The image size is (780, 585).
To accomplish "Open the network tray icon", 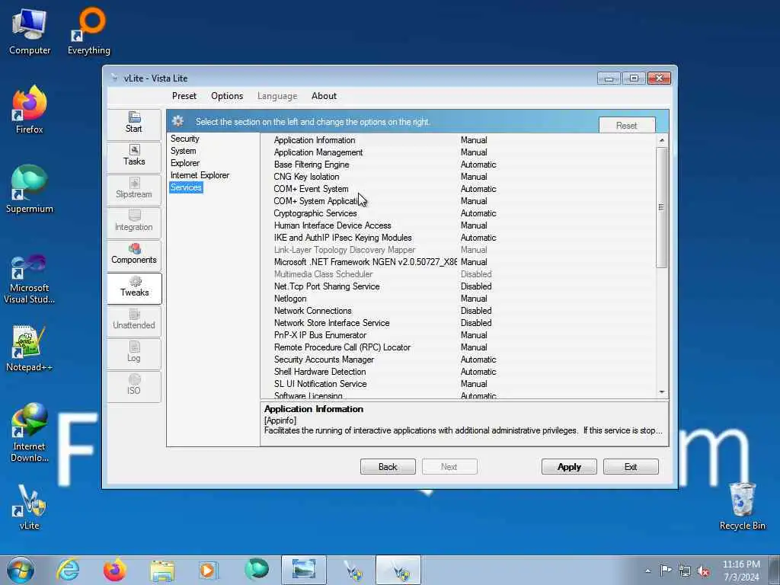I will [685, 571].
